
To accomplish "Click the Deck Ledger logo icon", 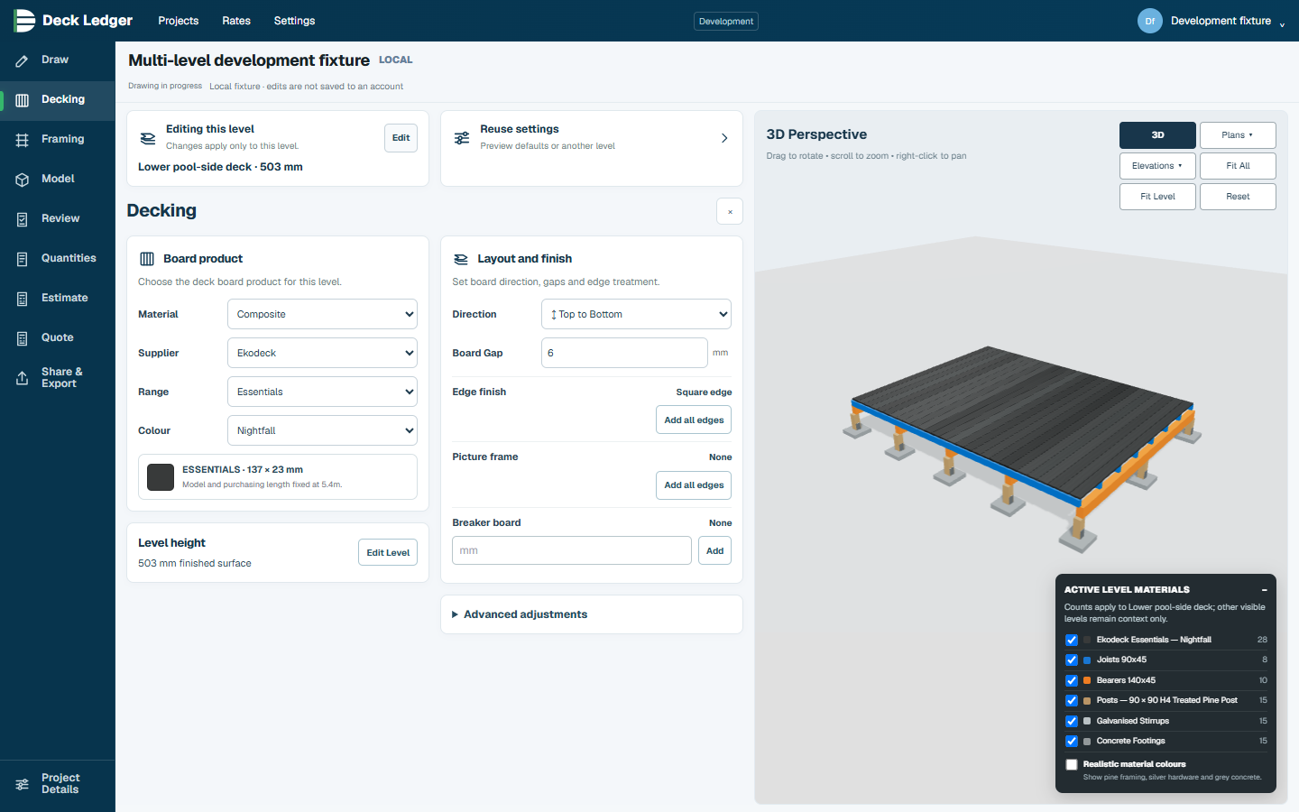I will tap(24, 20).
